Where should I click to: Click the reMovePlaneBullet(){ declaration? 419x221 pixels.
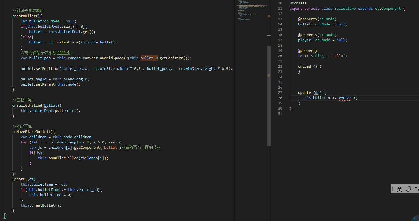(34, 132)
